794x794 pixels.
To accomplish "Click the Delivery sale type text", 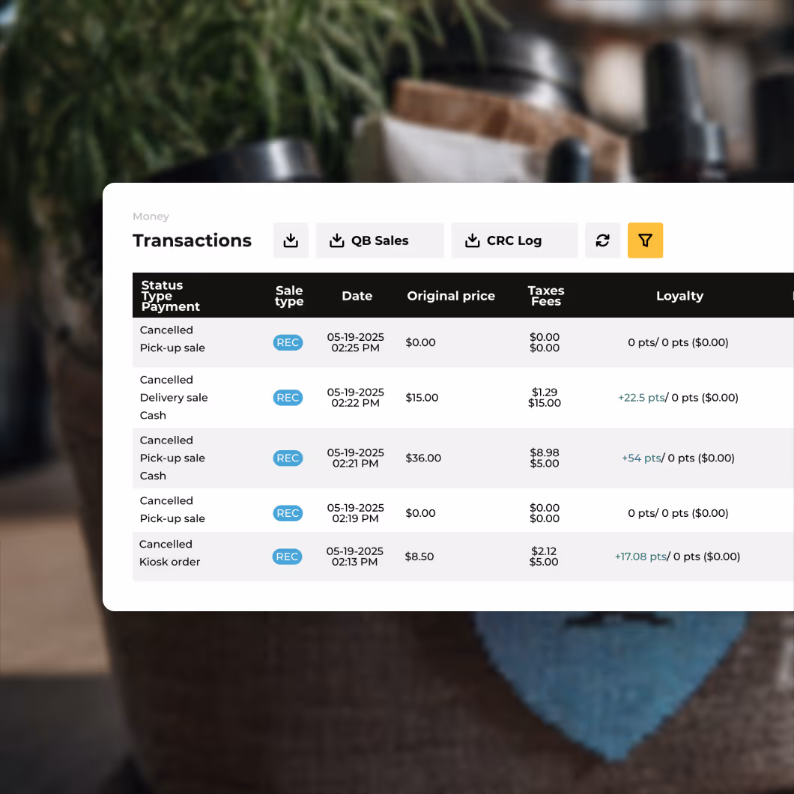I will 174,398.
